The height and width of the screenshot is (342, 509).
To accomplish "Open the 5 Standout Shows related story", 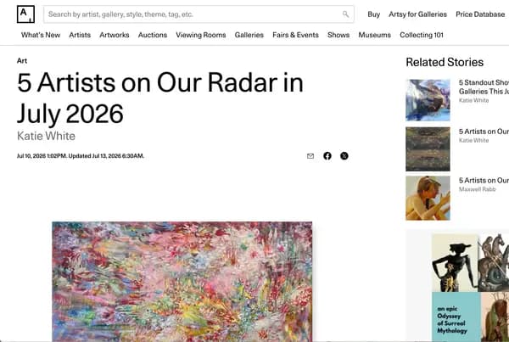I will click(484, 87).
